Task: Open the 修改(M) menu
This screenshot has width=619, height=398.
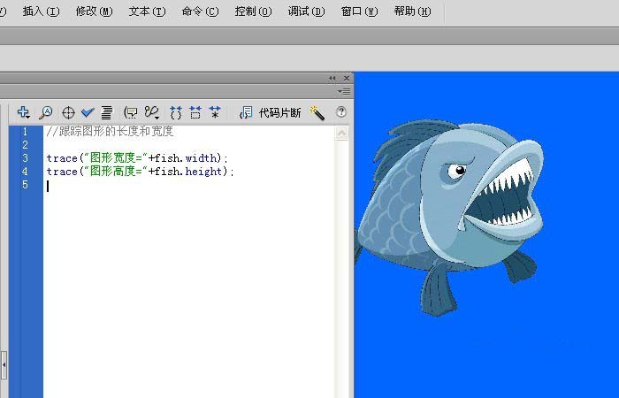Action: [94, 11]
